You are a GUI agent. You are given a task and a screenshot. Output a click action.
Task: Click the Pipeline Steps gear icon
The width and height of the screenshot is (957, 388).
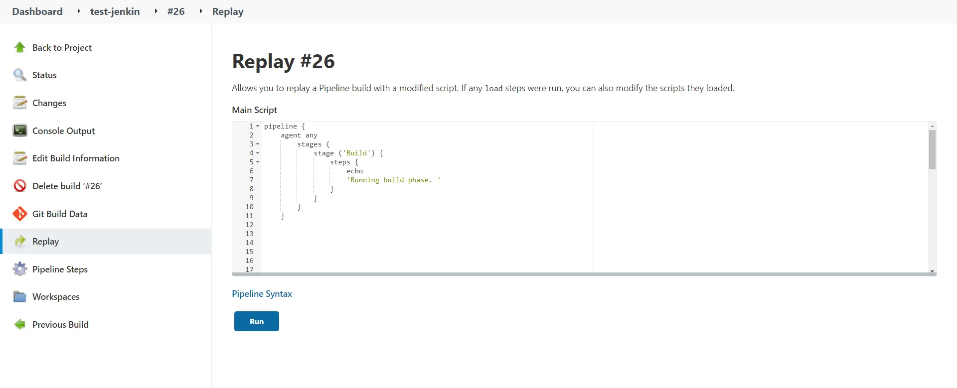pyautogui.click(x=20, y=269)
